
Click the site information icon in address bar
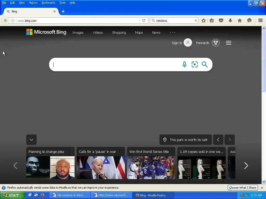coord(13,21)
